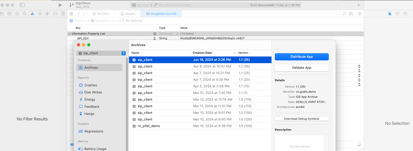Open the API_KEY type stepper
Viewport: 413px width, 151px height.
(155, 38)
